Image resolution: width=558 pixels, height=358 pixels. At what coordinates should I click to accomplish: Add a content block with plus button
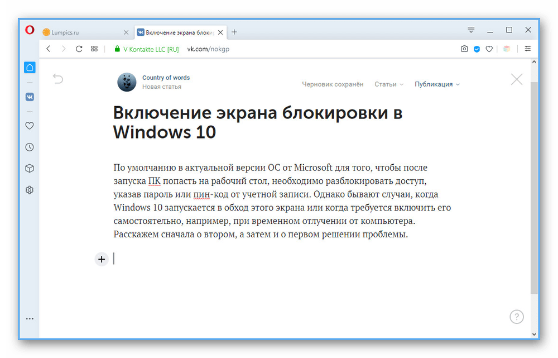102,259
